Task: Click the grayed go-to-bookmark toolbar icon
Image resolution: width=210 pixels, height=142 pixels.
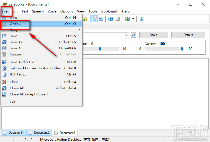Action: (118, 19)
